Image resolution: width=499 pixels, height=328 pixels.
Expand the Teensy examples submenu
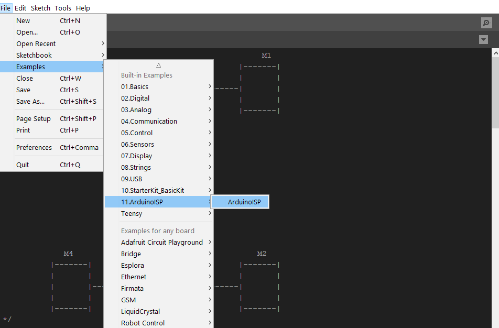132,213
